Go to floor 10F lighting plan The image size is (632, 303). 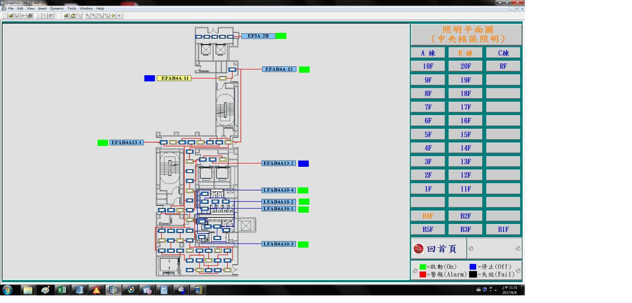pos(428,66)
